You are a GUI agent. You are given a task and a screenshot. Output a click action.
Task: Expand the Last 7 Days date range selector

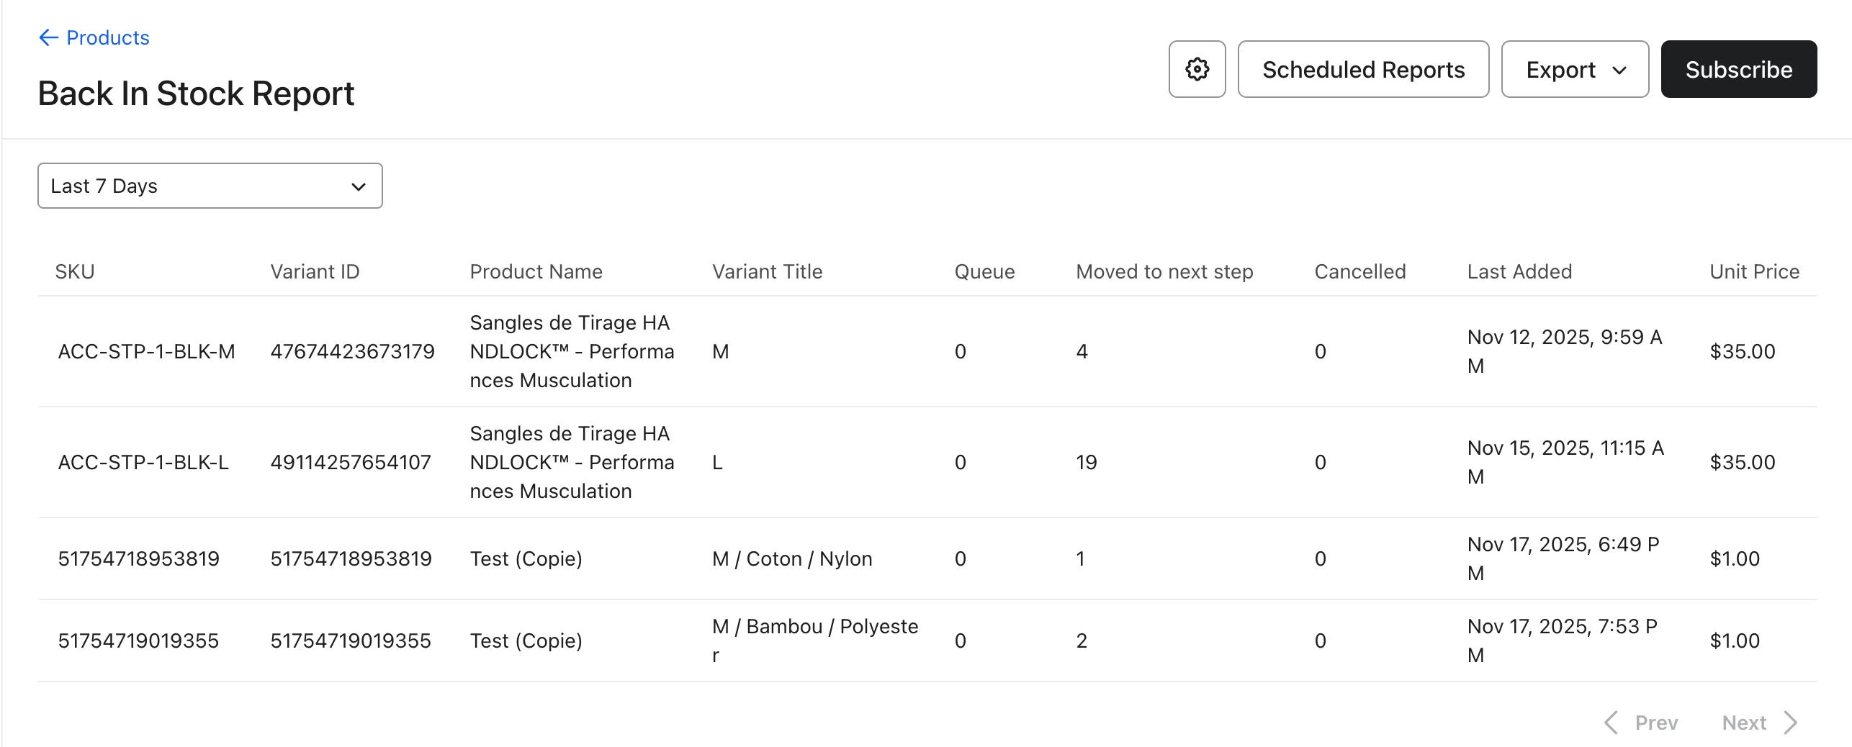[x=210, y=186]
